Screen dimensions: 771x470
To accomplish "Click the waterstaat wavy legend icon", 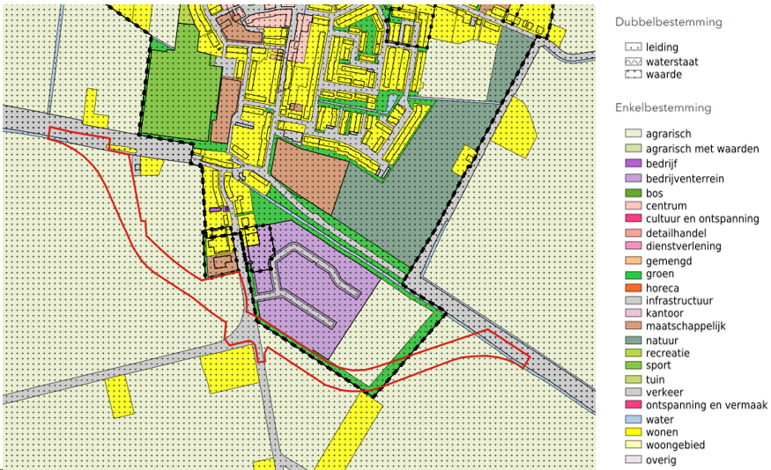I will 634,62.
